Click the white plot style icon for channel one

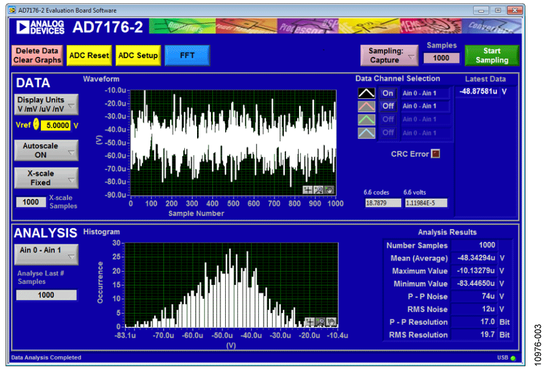[x=367, y=93]
